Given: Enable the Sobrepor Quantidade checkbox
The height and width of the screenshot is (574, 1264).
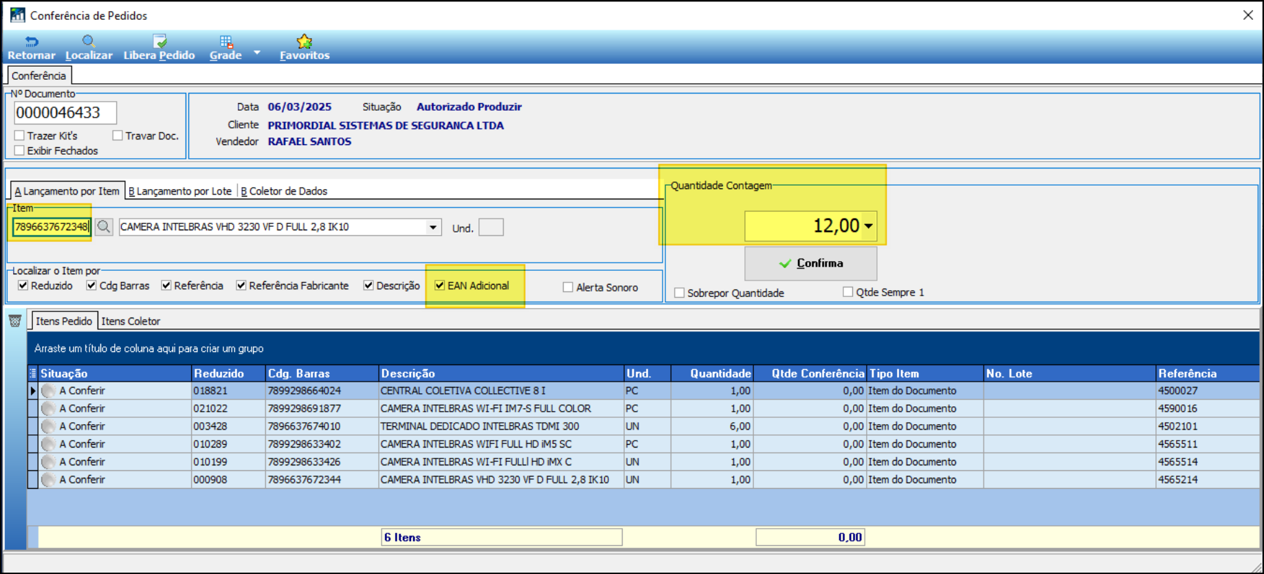Looking at the screenshot, I should (679, 293).
